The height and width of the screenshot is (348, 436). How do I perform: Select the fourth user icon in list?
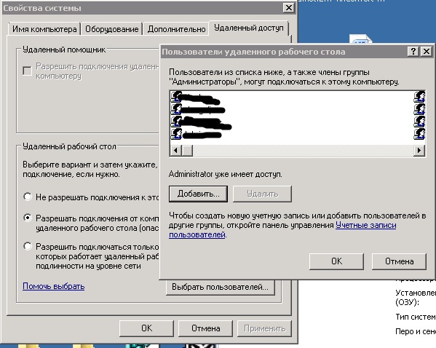click(x=176, y=133)
